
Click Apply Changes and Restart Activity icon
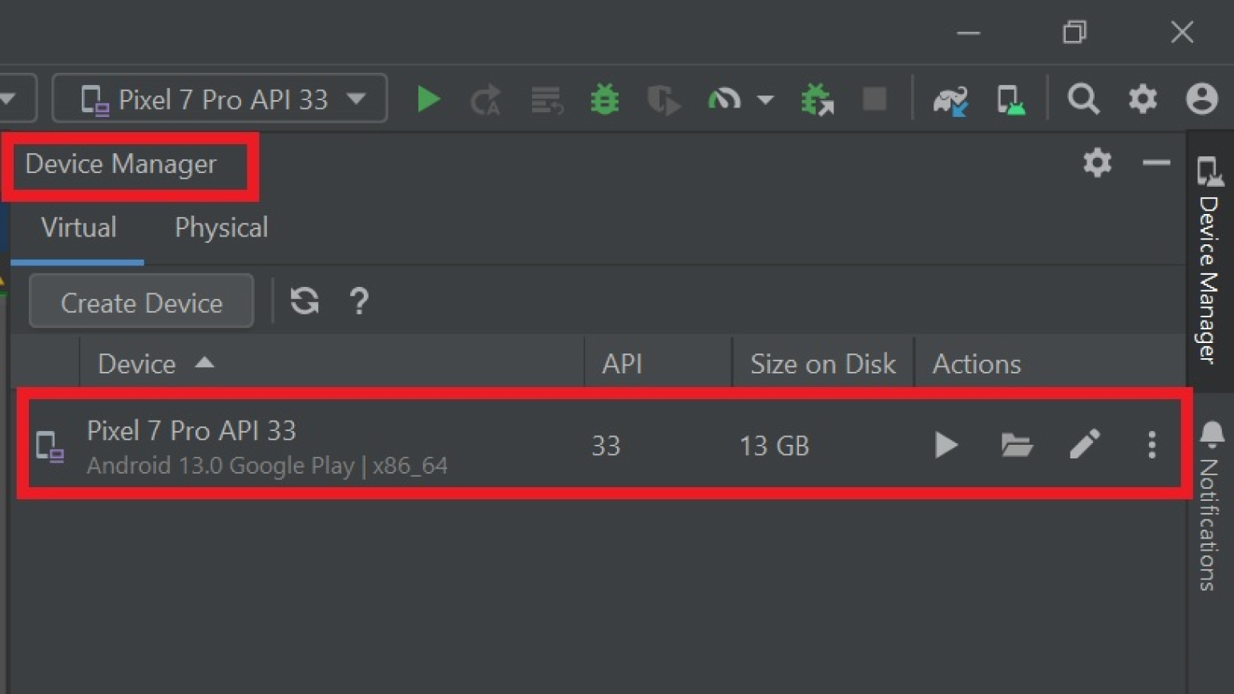coord(486,99)
